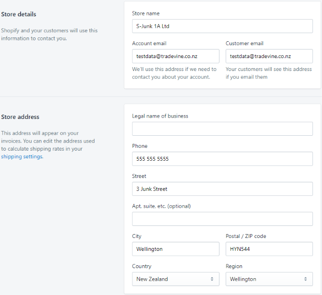Open the shipping settings link
322x295 pixels.
[22, 157]
